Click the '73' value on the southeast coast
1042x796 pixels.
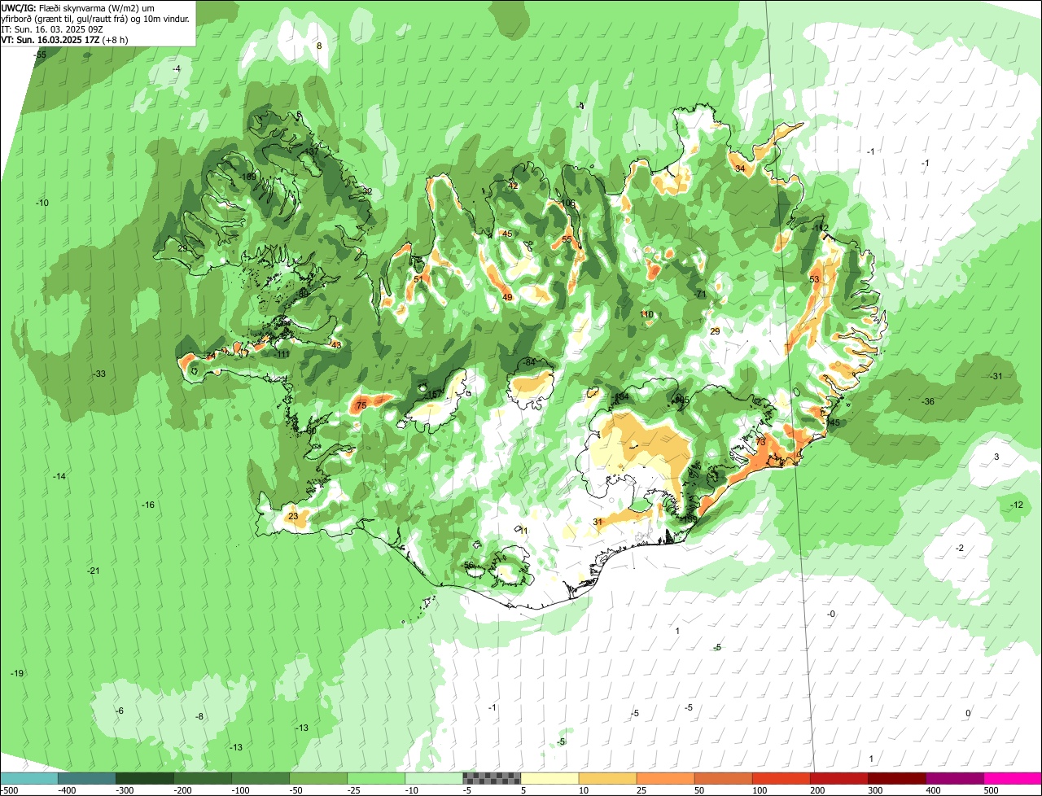pyautogui.click(x=760, y=441)
